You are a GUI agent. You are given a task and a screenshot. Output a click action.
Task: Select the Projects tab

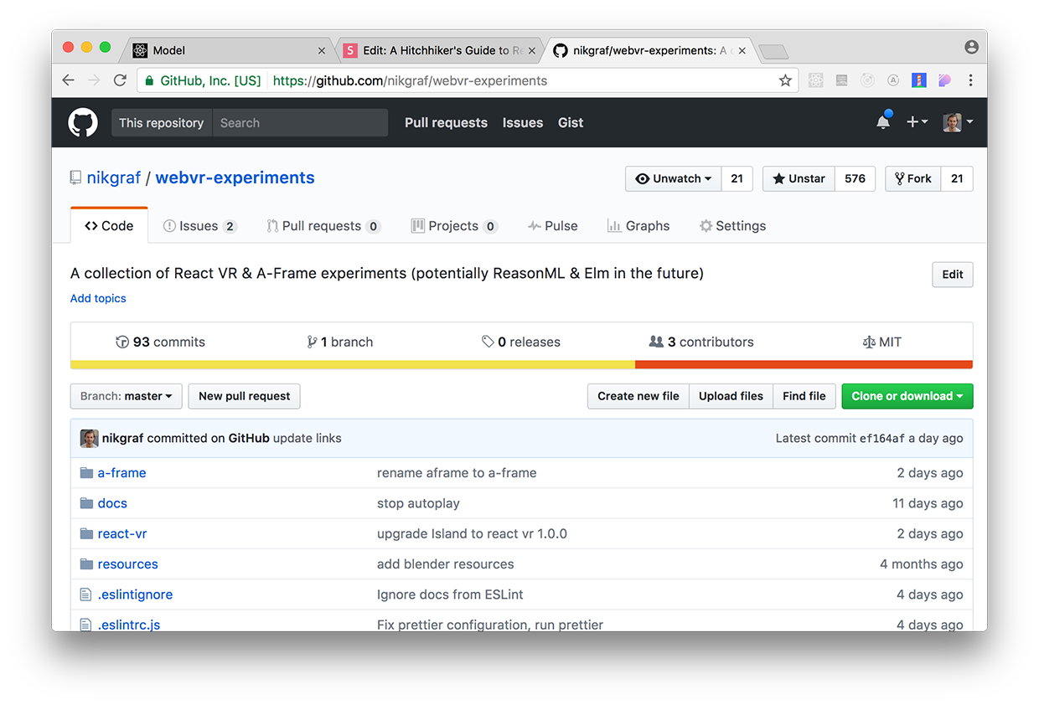(454, 226)
